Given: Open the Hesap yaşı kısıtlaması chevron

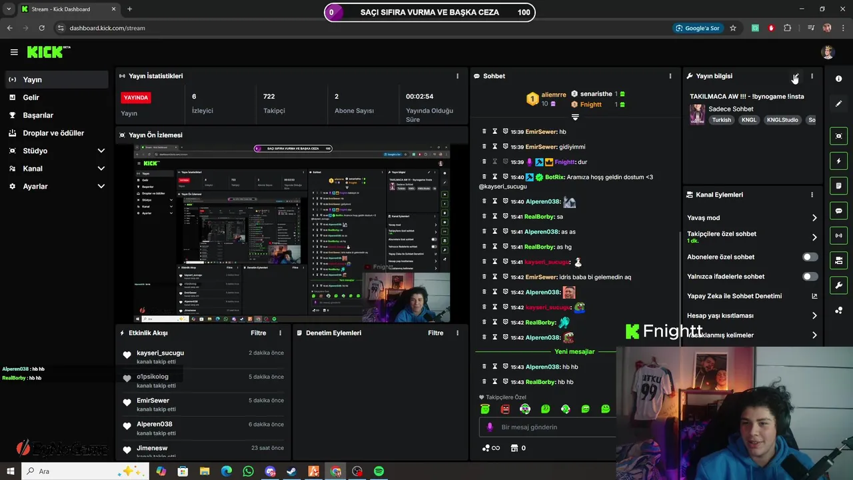Looking at the screenshot, I should 814,315.
